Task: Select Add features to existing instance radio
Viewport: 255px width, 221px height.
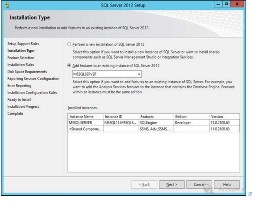Action: click(x=69, y=65)
